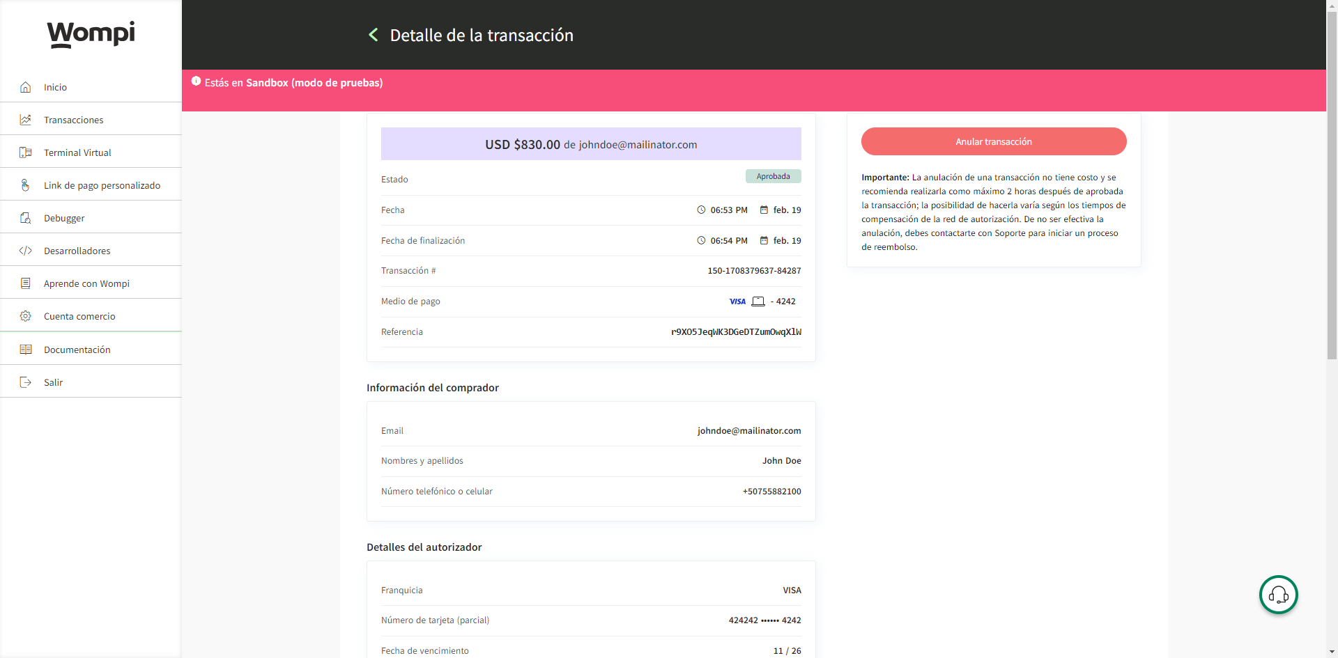Click the VISA card icon on Medio de pago

[x=737, y=301]
